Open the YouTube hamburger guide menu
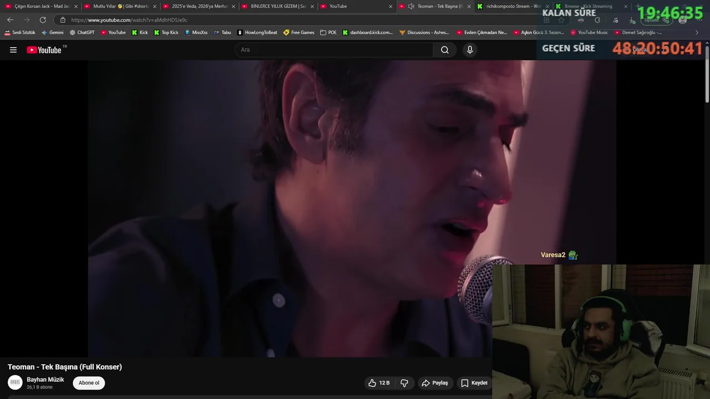710x399 pixels. [x=13, y=50]
